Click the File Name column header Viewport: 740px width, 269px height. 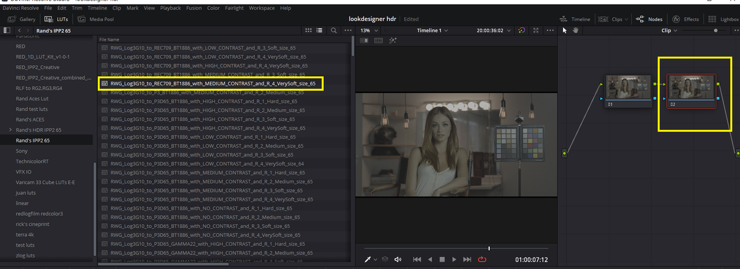coord(109,39)
